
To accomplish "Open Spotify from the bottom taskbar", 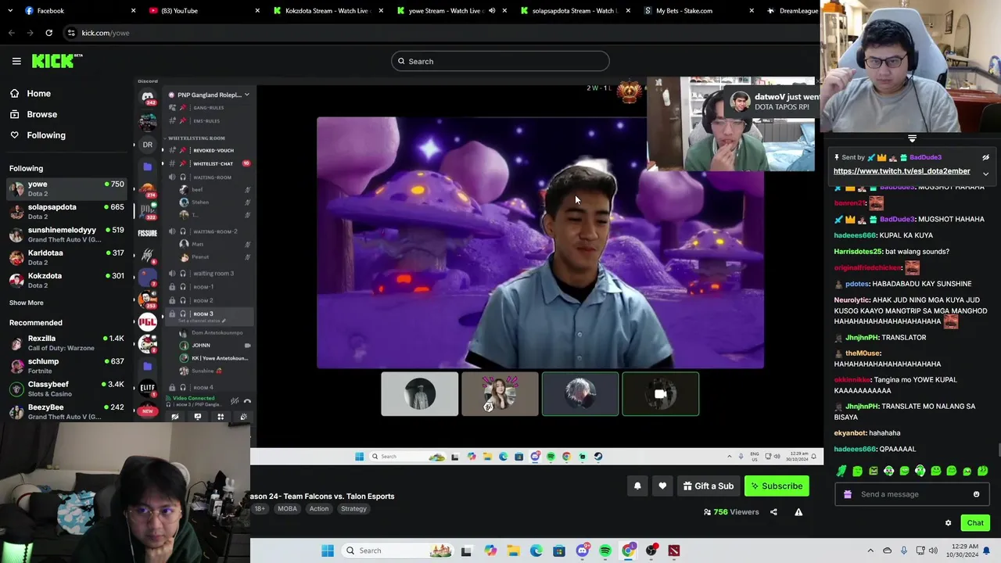I will (605, 550).
